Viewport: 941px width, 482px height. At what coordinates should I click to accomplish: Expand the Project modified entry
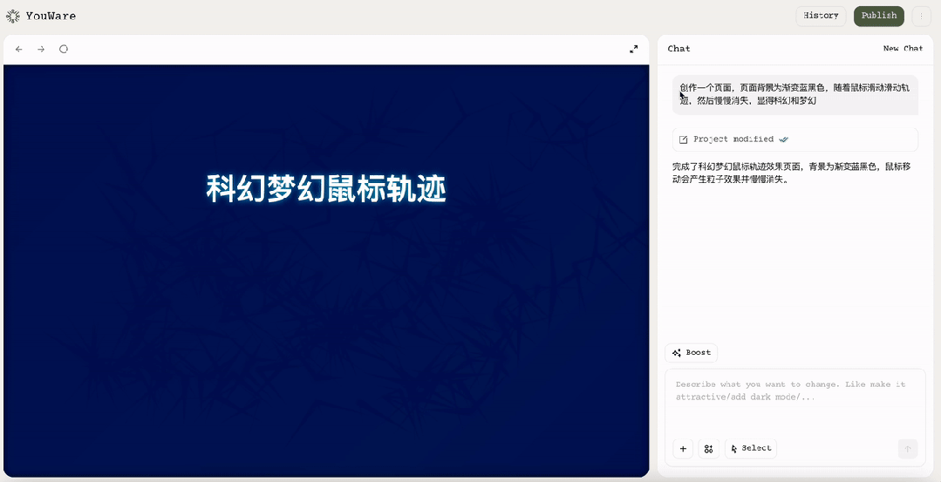(x=794, y=139)
